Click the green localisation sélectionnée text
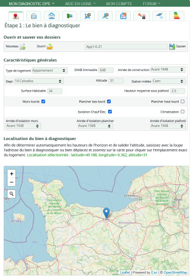This screenshot has width=190, height=278. pos(87,155)
